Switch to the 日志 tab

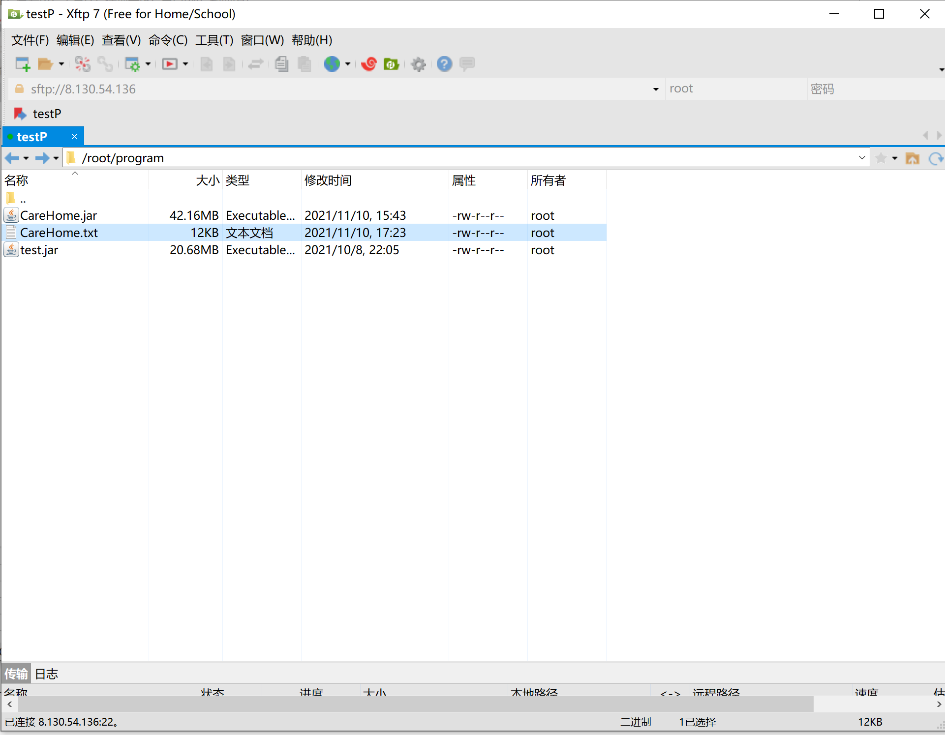click(x=47, y=674)
